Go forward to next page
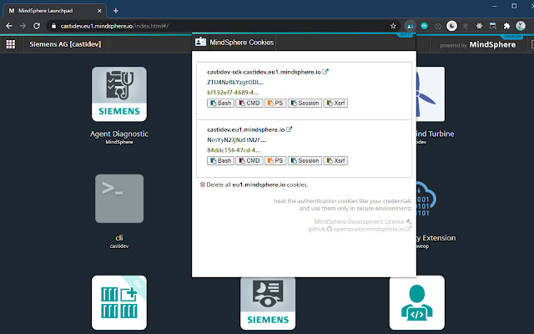Viewport: 534px width, 334px height. click(x=23, y=26)
